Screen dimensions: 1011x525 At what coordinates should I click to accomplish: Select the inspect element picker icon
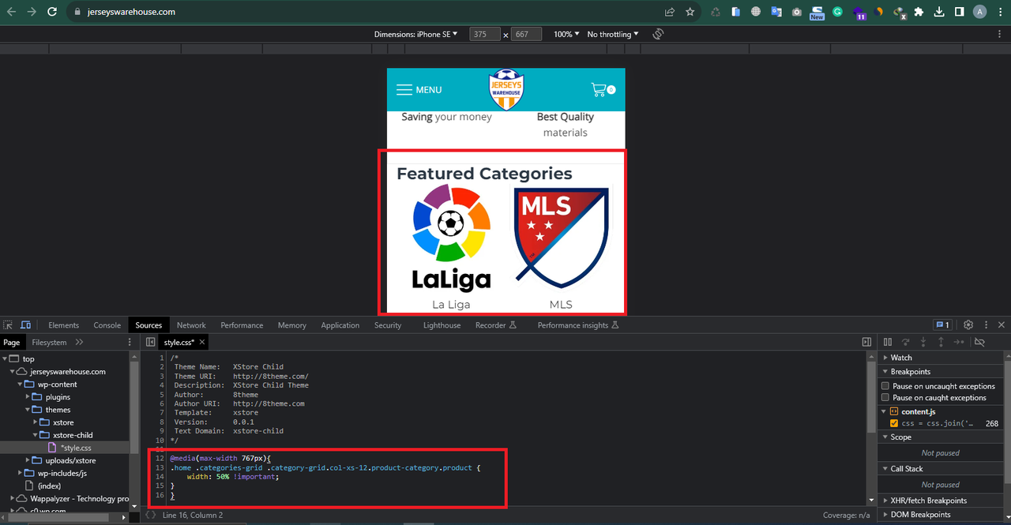coord(8,324)
